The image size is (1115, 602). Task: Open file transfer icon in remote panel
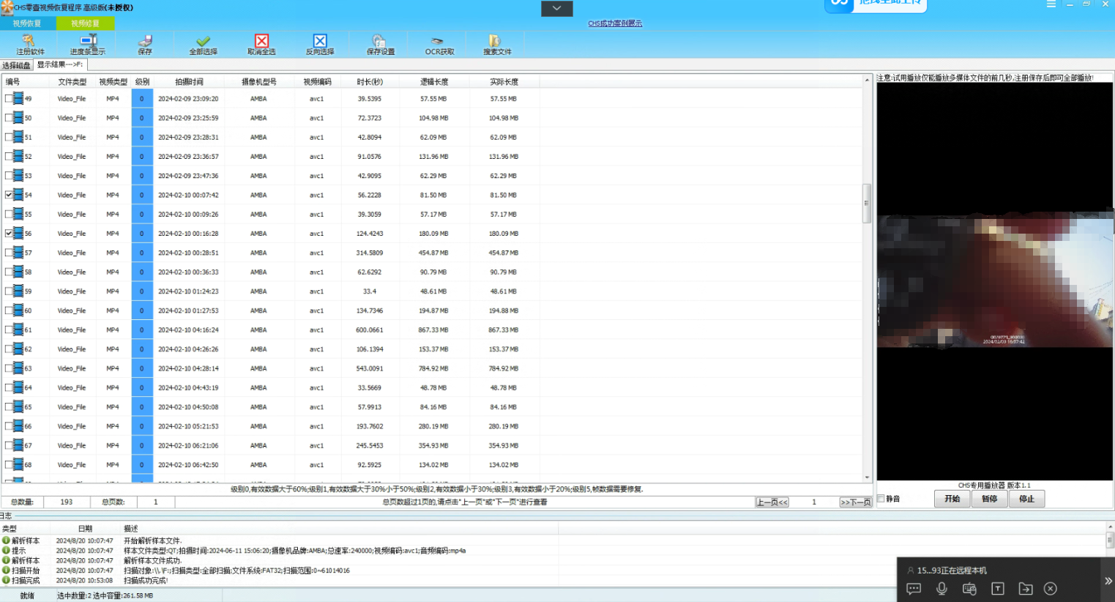tap(1025, 589)
